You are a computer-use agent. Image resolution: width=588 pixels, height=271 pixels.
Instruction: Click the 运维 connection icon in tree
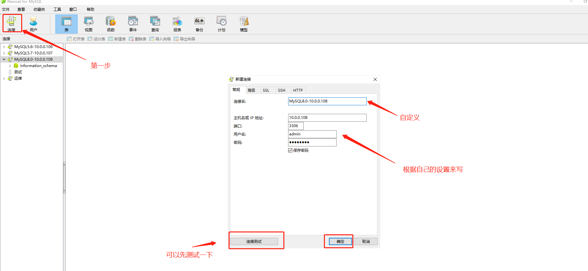tap(10, 78)
